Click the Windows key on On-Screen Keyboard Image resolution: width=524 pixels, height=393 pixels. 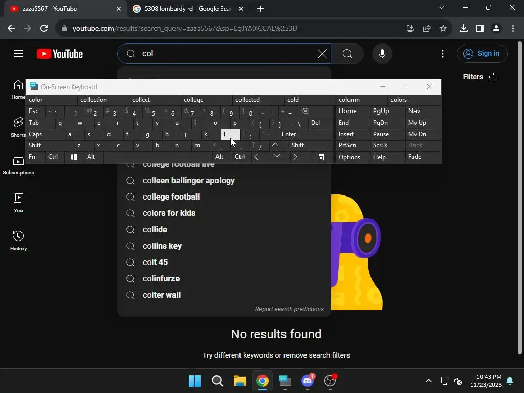[x=74, y=157]
